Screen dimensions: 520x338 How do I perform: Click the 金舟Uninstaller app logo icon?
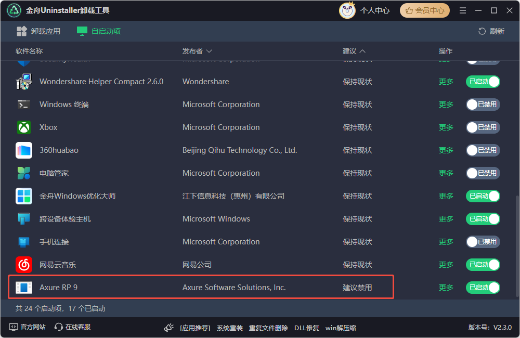14,10
